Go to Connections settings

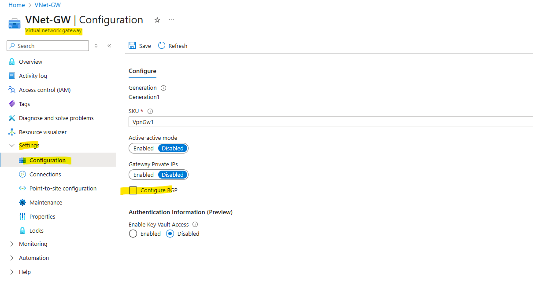coord(45,174)
